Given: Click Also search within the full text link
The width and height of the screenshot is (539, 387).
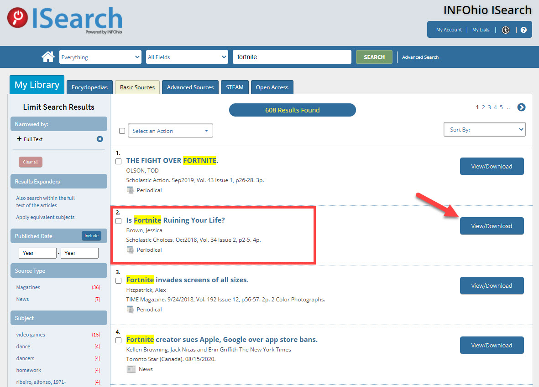Looking at the screenshot, I should [45, 202].
